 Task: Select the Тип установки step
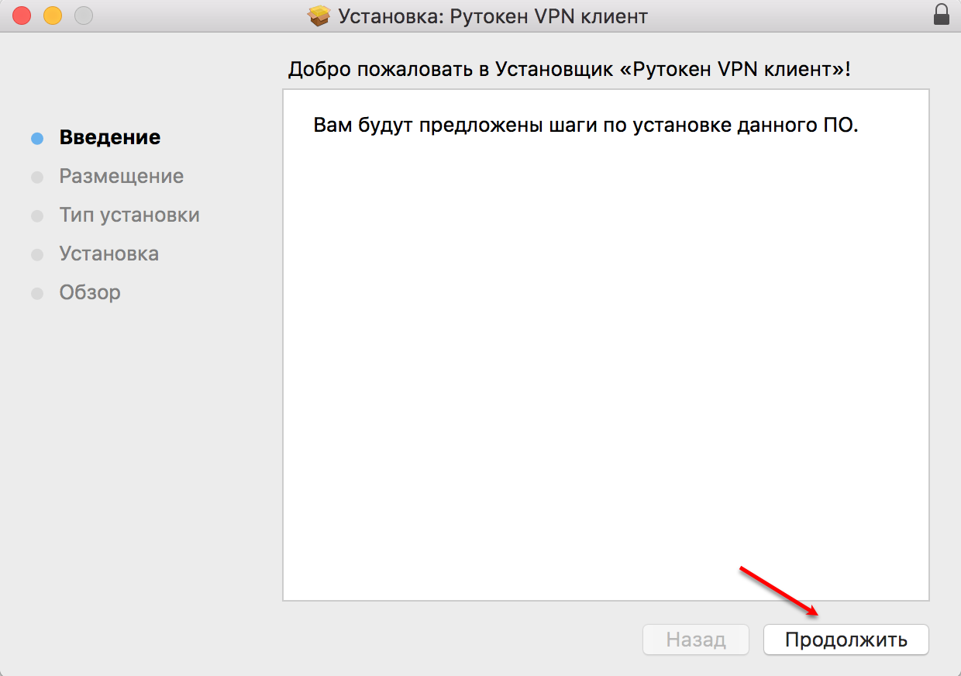click(129, 215)
